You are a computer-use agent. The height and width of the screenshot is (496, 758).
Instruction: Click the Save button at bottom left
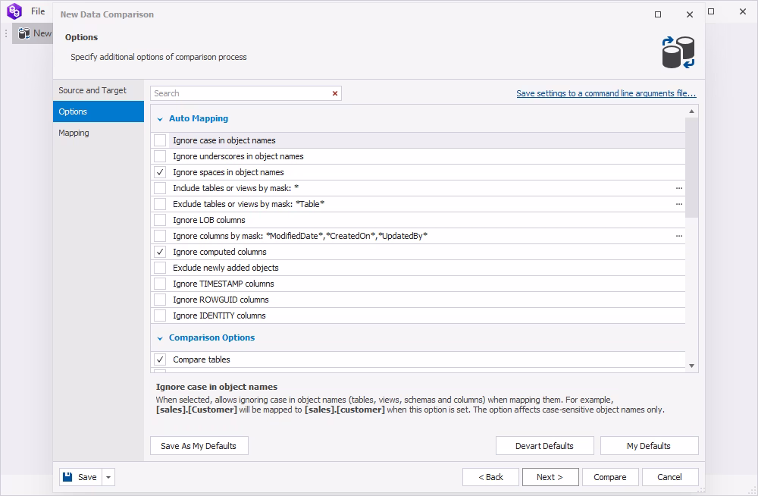81,477
